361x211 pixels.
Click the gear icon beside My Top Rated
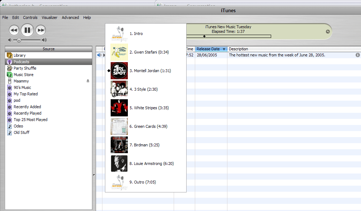(x=9, y=94)
